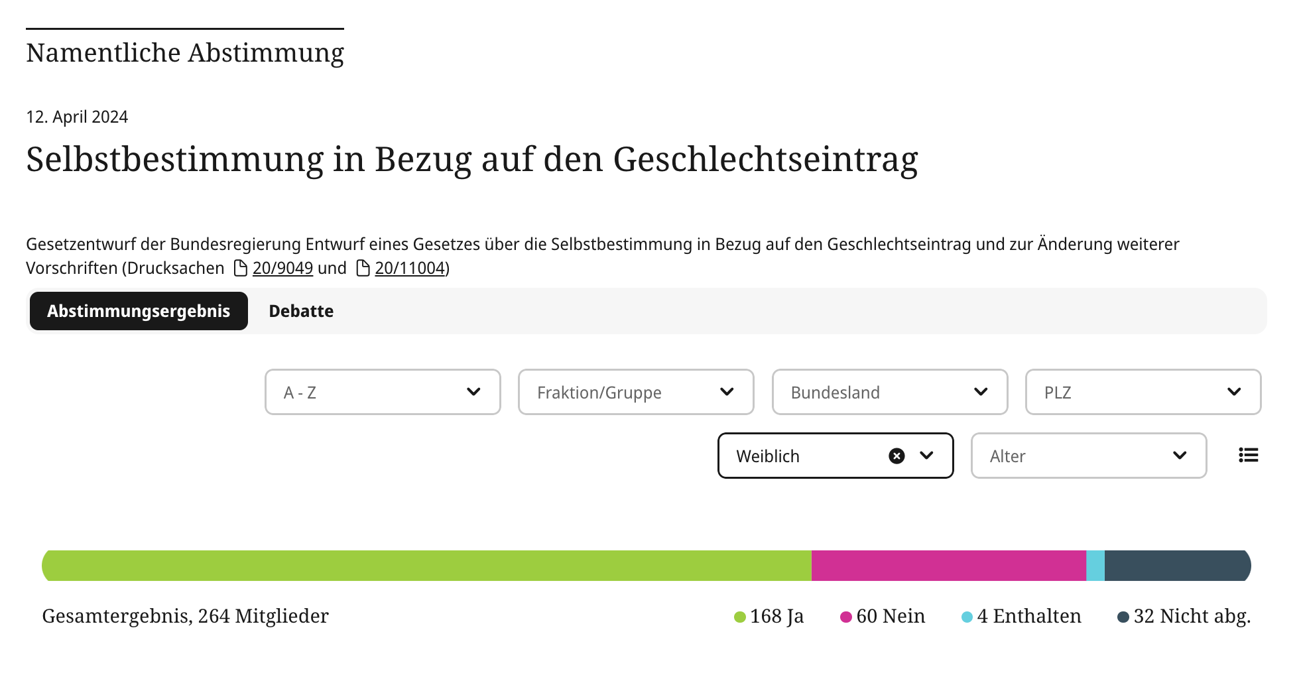Expand the PLZ filter dropdown
1301x687 pixels.
coord(1143,392)
